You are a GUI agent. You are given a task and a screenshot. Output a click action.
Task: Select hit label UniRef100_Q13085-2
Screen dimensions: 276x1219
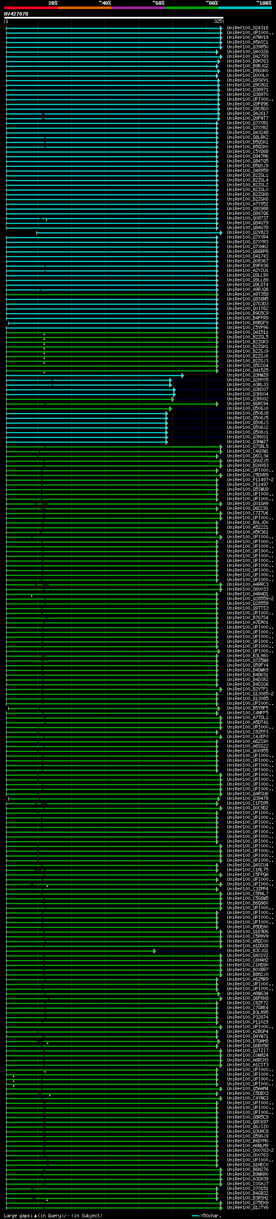pyautogui.click(x=250, y=694)
